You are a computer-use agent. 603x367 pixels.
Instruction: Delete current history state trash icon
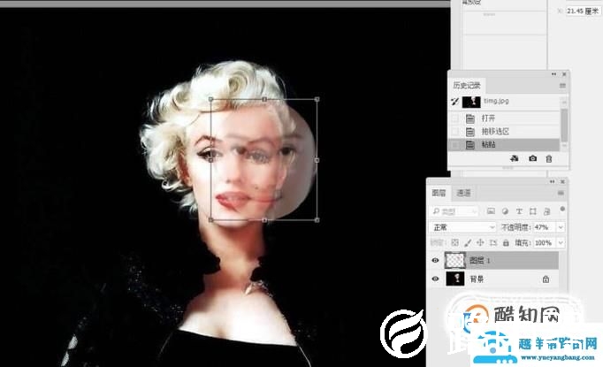click(549, 158)
